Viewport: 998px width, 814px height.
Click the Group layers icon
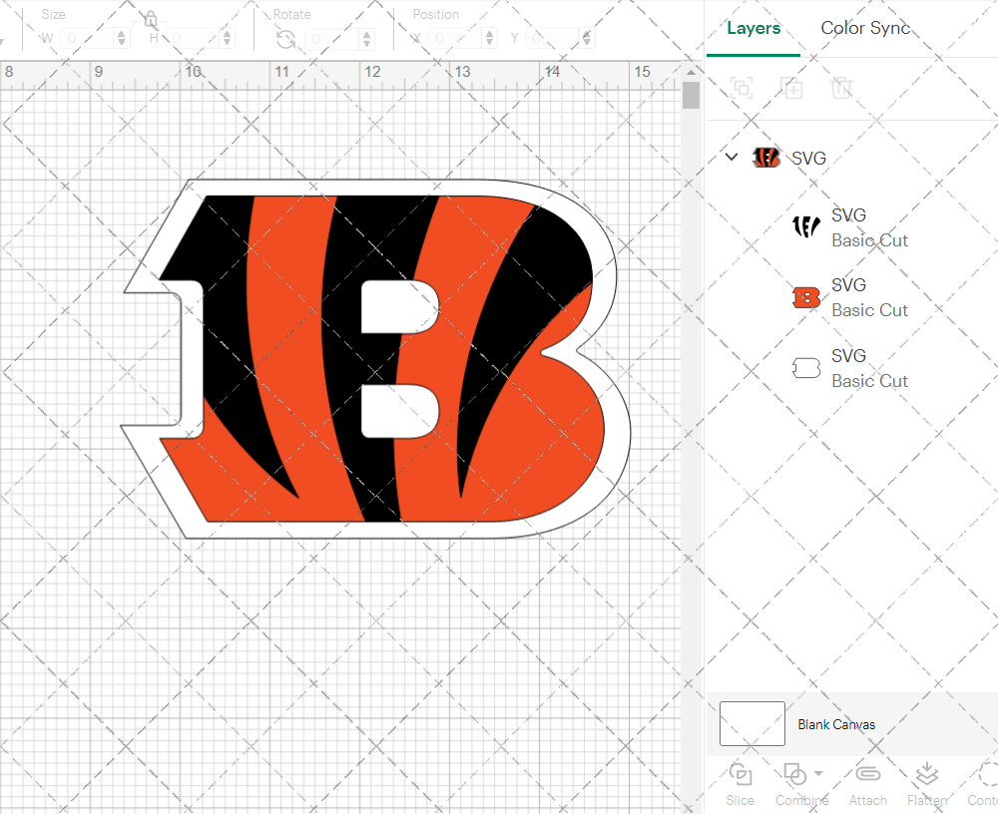741,87
